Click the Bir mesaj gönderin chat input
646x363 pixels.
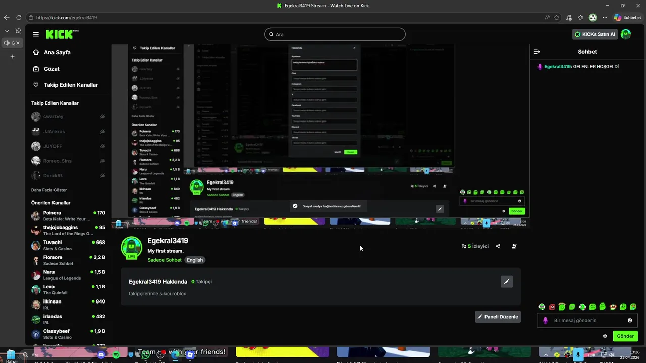(587, 320)
